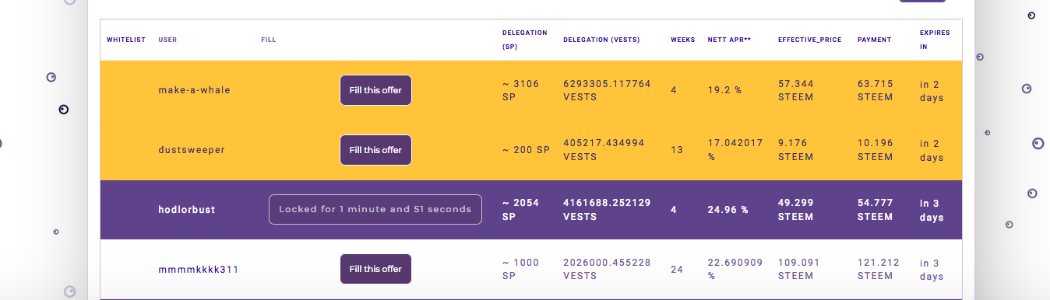Select the hodlorbust 24.96 % APR cell

tap(728, 210)
